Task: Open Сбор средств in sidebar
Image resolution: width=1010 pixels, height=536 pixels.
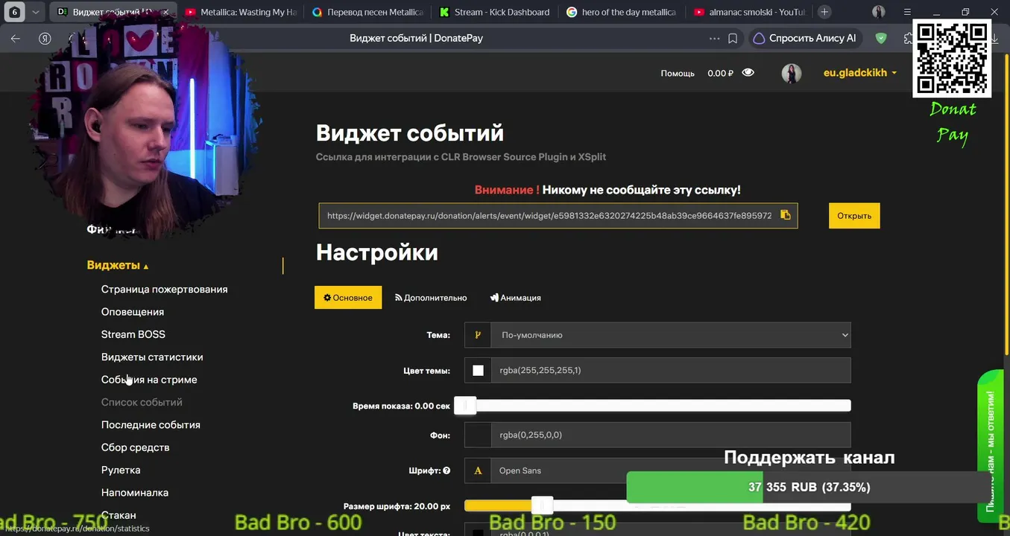Action: click(x=135, y=447)
